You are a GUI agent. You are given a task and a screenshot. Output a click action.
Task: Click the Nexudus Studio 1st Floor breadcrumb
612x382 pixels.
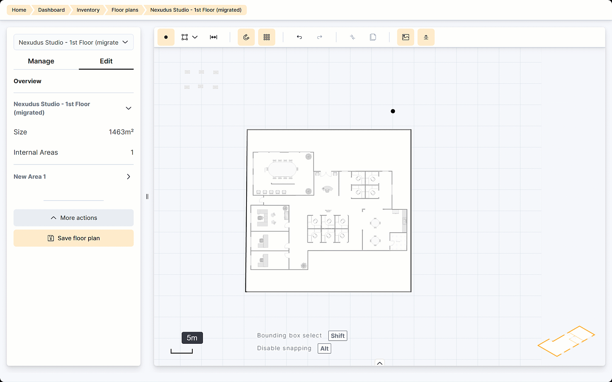point(196,10)
